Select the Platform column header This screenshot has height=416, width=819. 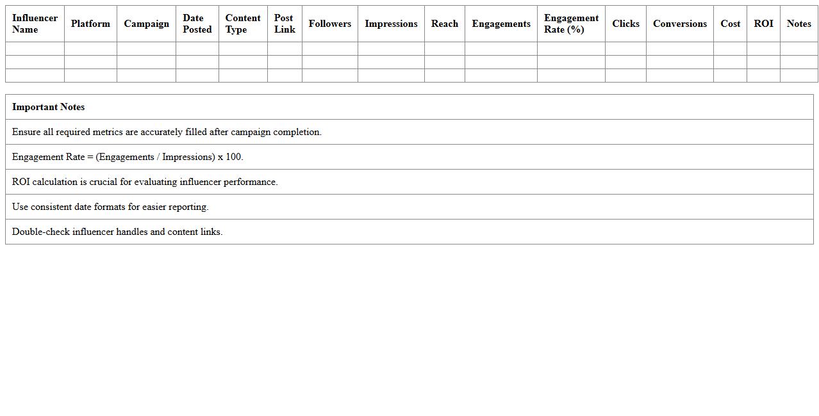tap(90, 24)
